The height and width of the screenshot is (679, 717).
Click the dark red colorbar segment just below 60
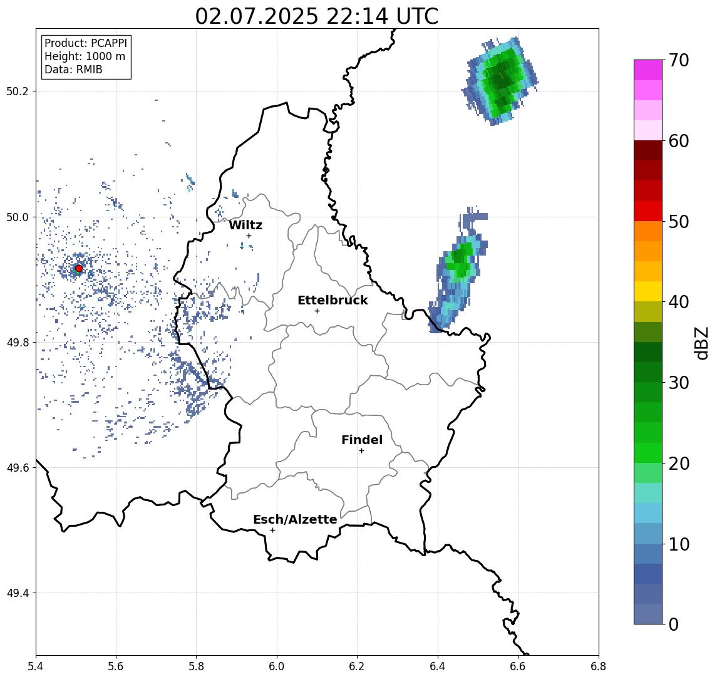coord(648,150)
